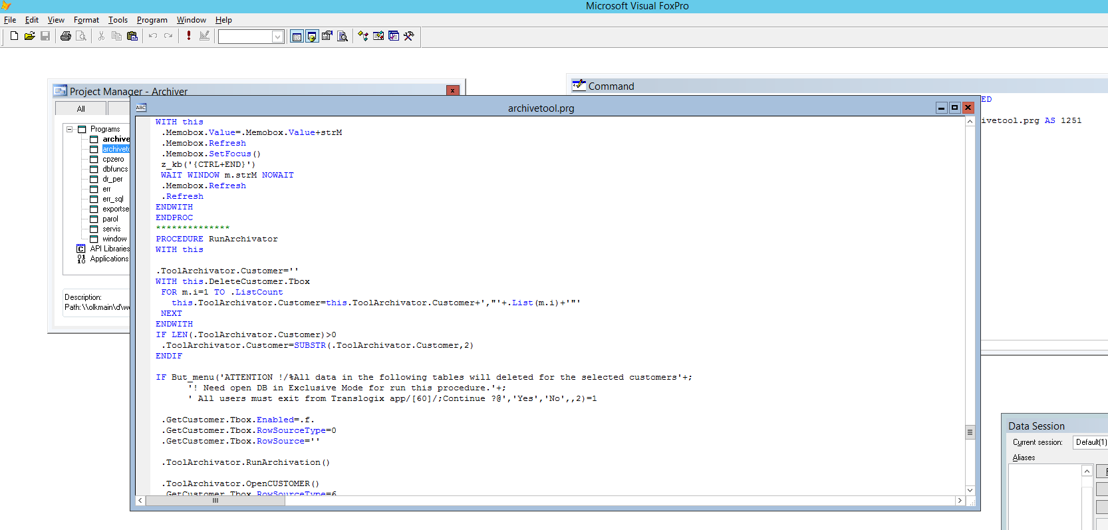Viewport: 1108px width, 530px height.
Task: Open the Help menu
Action: pyautogui.click(x=223, y=20)
